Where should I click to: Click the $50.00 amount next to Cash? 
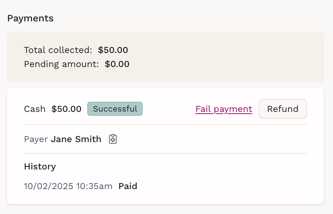66,109
